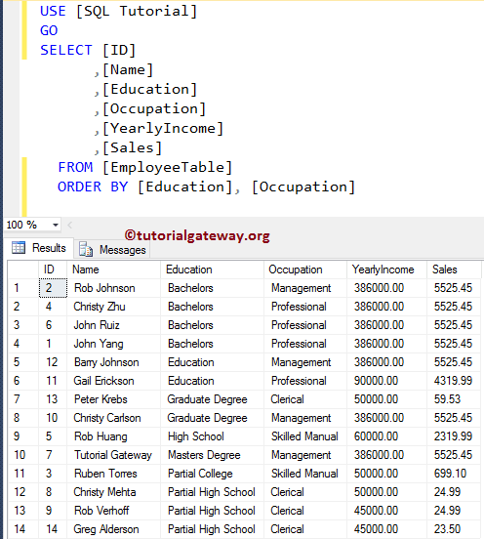Click the 60000.00 yearly income cell

[386, 436]
